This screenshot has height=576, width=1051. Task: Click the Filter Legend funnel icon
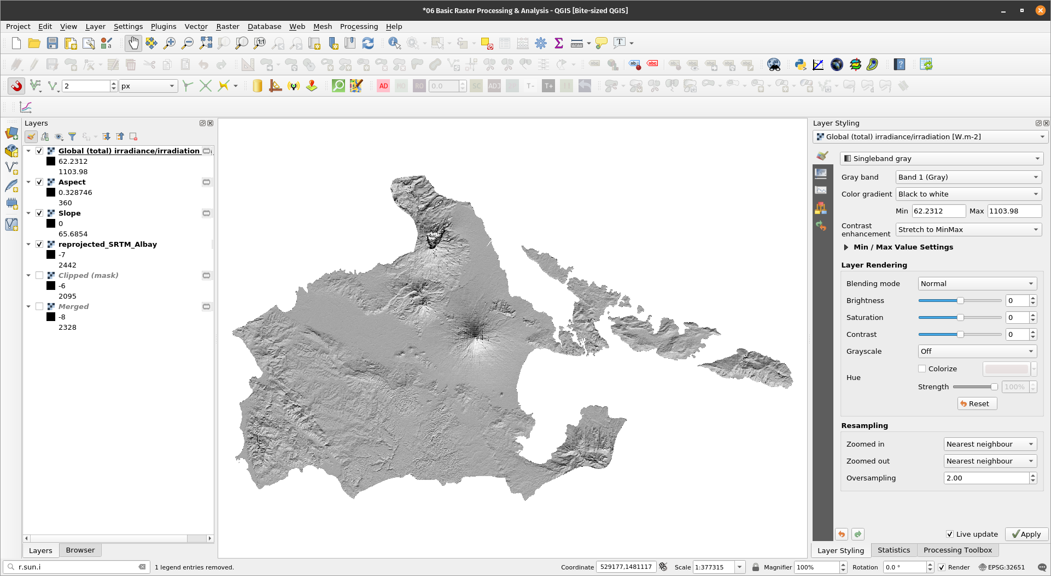pos(72,136)
